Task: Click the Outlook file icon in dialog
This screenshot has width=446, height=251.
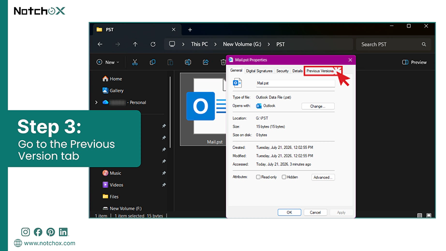Action: click(x=237, y=83)
